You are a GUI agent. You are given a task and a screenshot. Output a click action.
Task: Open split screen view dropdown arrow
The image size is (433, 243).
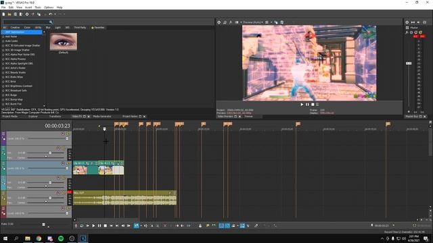[x=241, y=22]
